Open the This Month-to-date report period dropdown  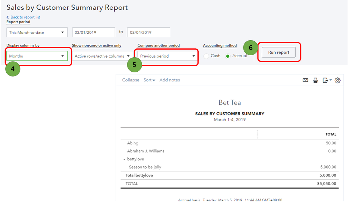(x=37, y=32)
